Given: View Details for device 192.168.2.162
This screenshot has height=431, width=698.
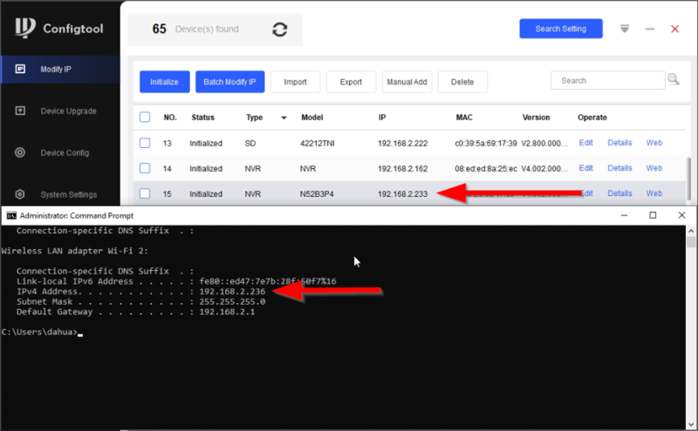Looking at the screenshot, I should 619,168.
